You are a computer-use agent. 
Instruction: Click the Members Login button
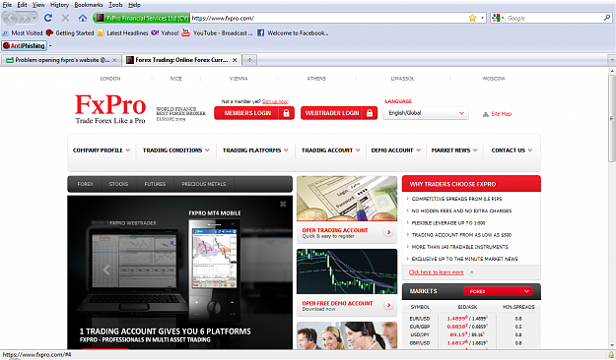click(x=254, y=113)
